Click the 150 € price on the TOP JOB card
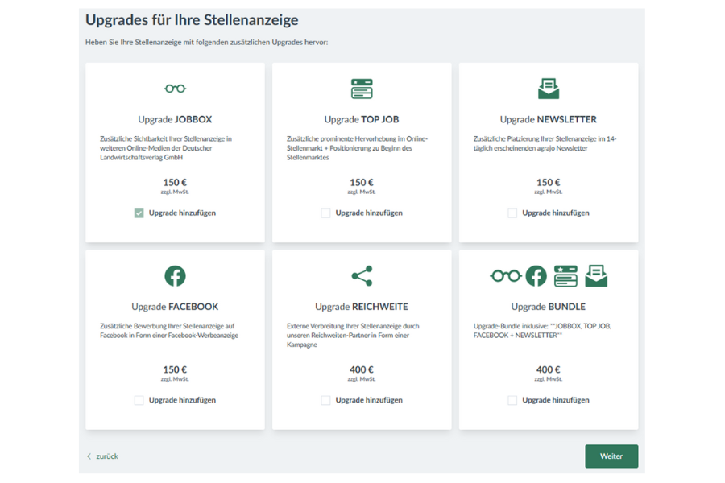725x483 pixels. [x=362, y=183]
